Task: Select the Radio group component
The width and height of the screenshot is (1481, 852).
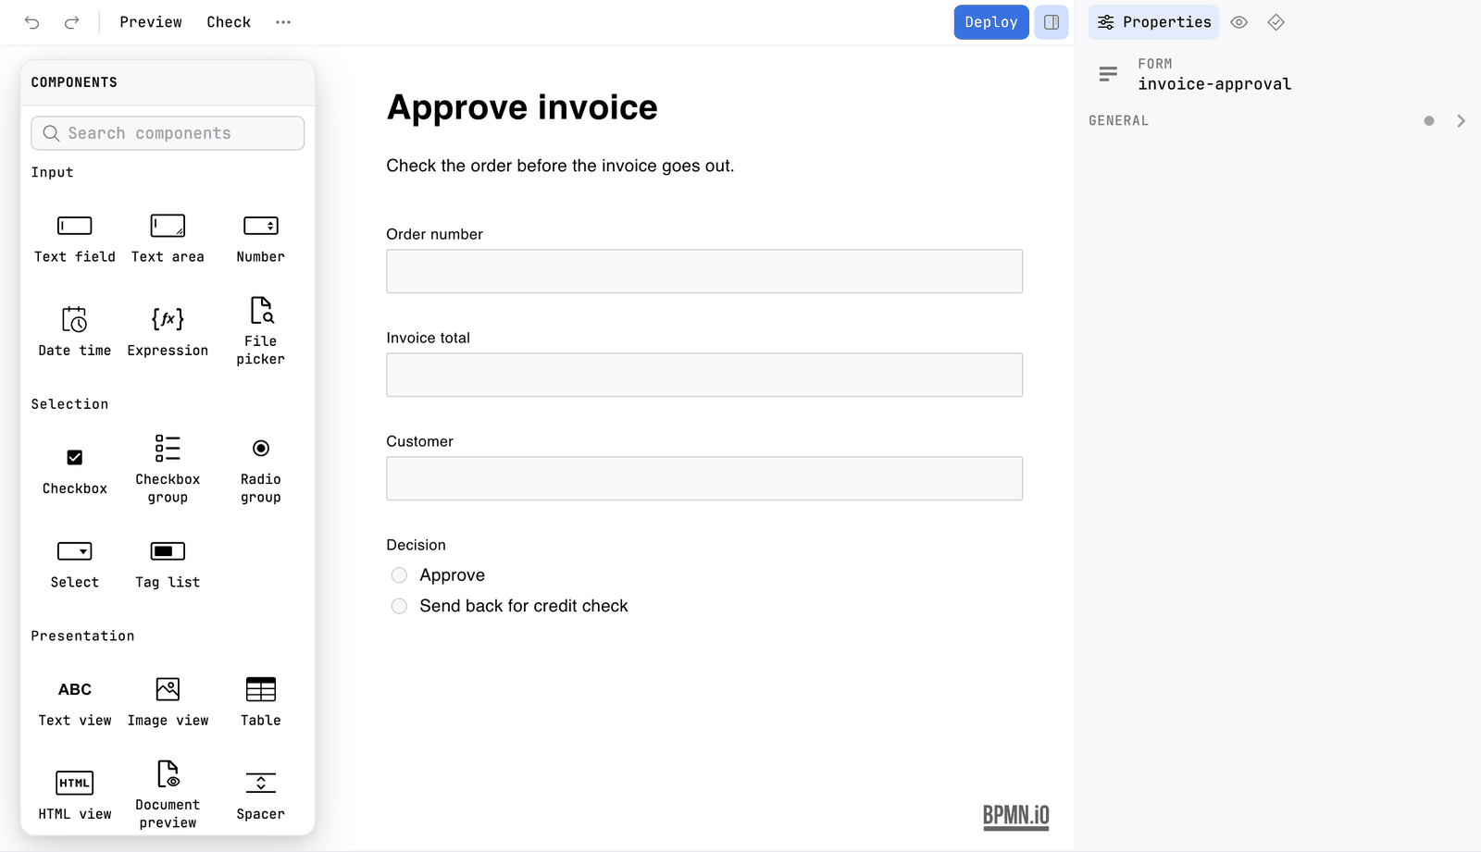Action: click(x=261, y=470)
